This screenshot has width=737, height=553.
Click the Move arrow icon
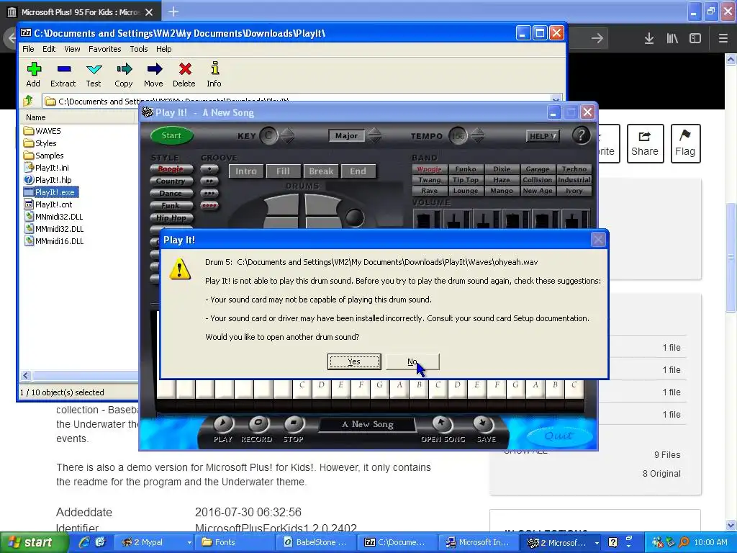click(154, 70)
